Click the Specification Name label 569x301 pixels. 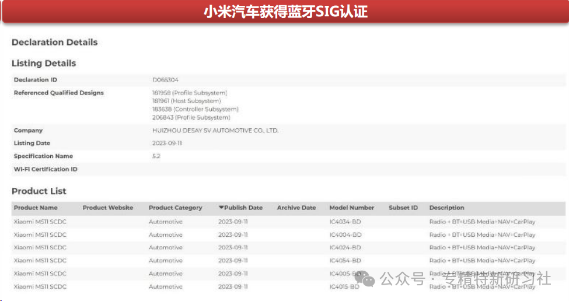pos(43,156)
